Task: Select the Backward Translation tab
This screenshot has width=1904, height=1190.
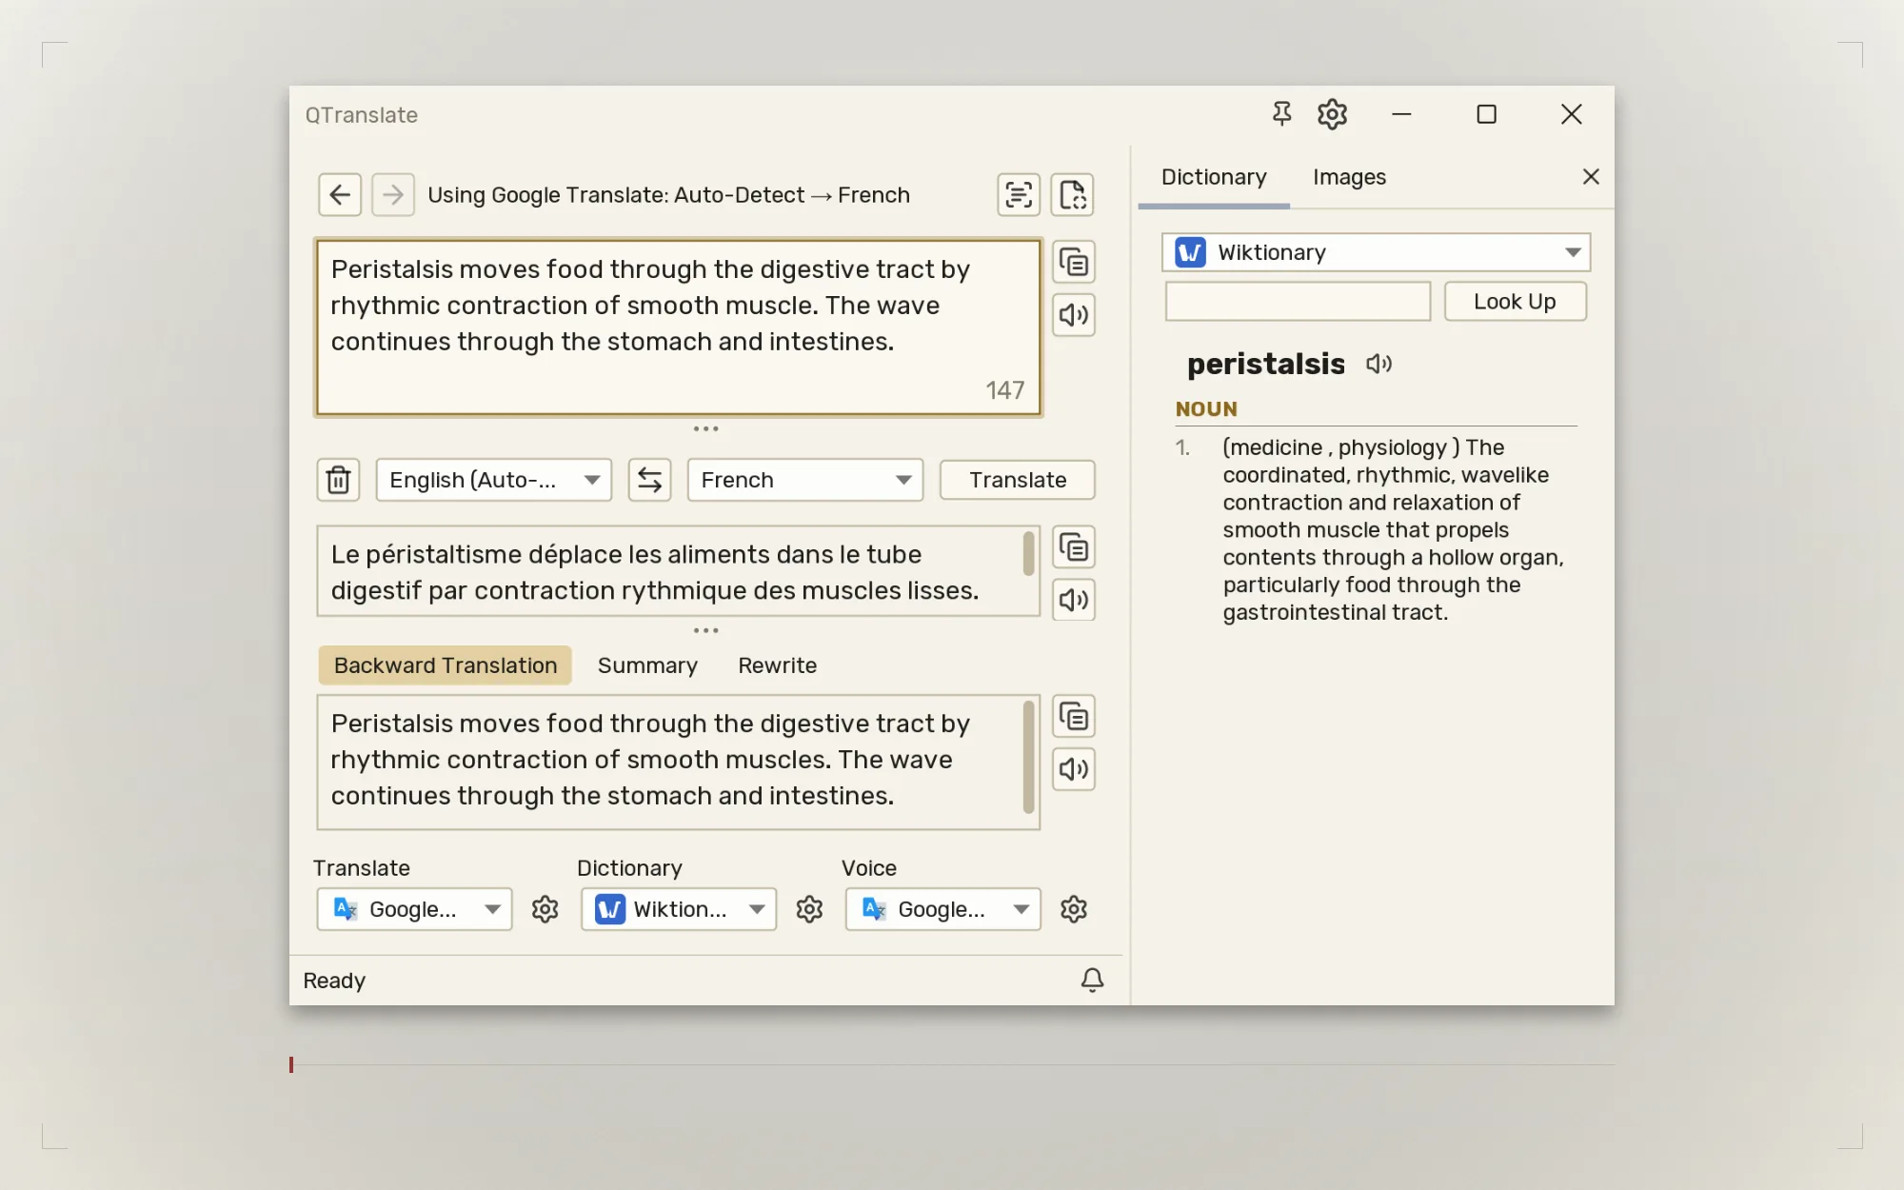Action: [x=445, y=665]
